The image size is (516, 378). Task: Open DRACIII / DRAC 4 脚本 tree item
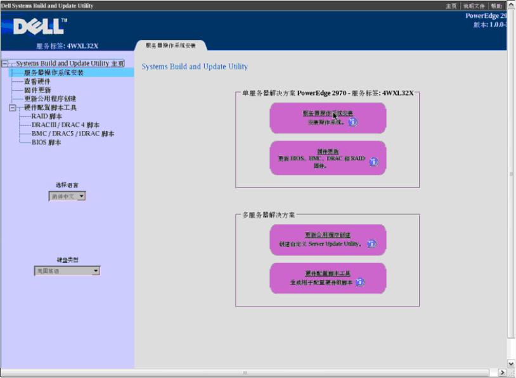65,125
